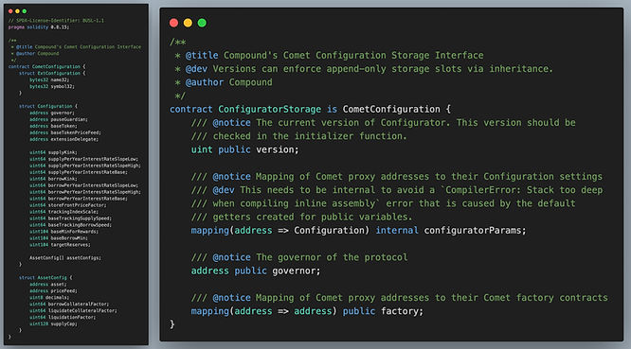Click the "struct AssetConfig {" line
Image resolution: width=631 pixels, height=349 pixels.
[x=45, y=277]
